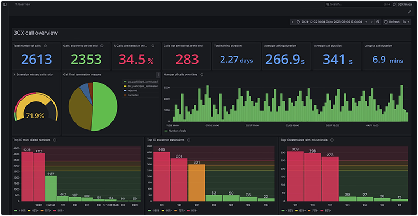
Task: Open the Call final termination reasons panel menu
Action: pyautogui.click(x=158, y=75)
